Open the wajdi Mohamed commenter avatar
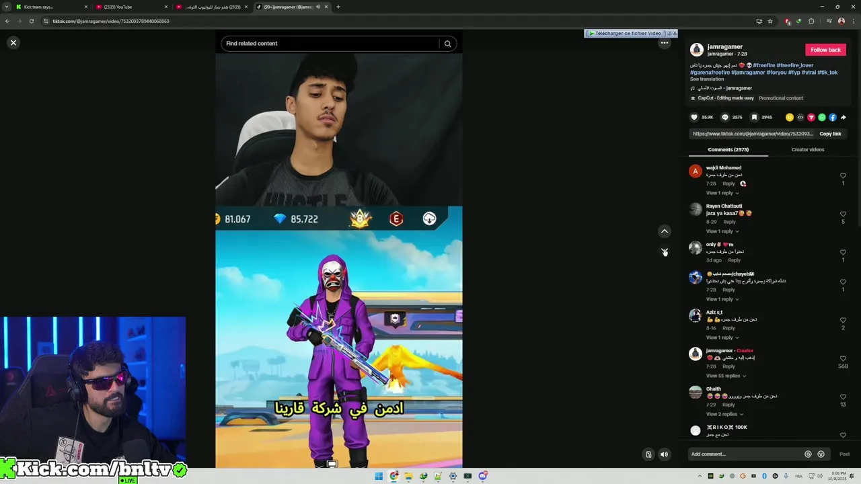The height and width of the screenshot is (484, 861). click(x=696, y=171)
